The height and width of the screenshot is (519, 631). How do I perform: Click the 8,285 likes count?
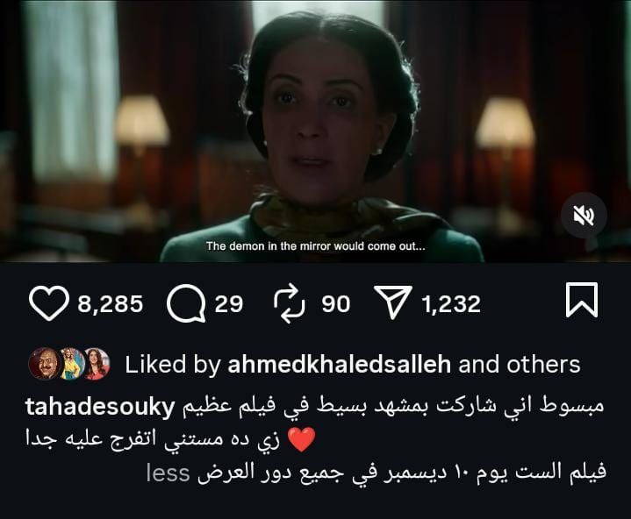111,303
